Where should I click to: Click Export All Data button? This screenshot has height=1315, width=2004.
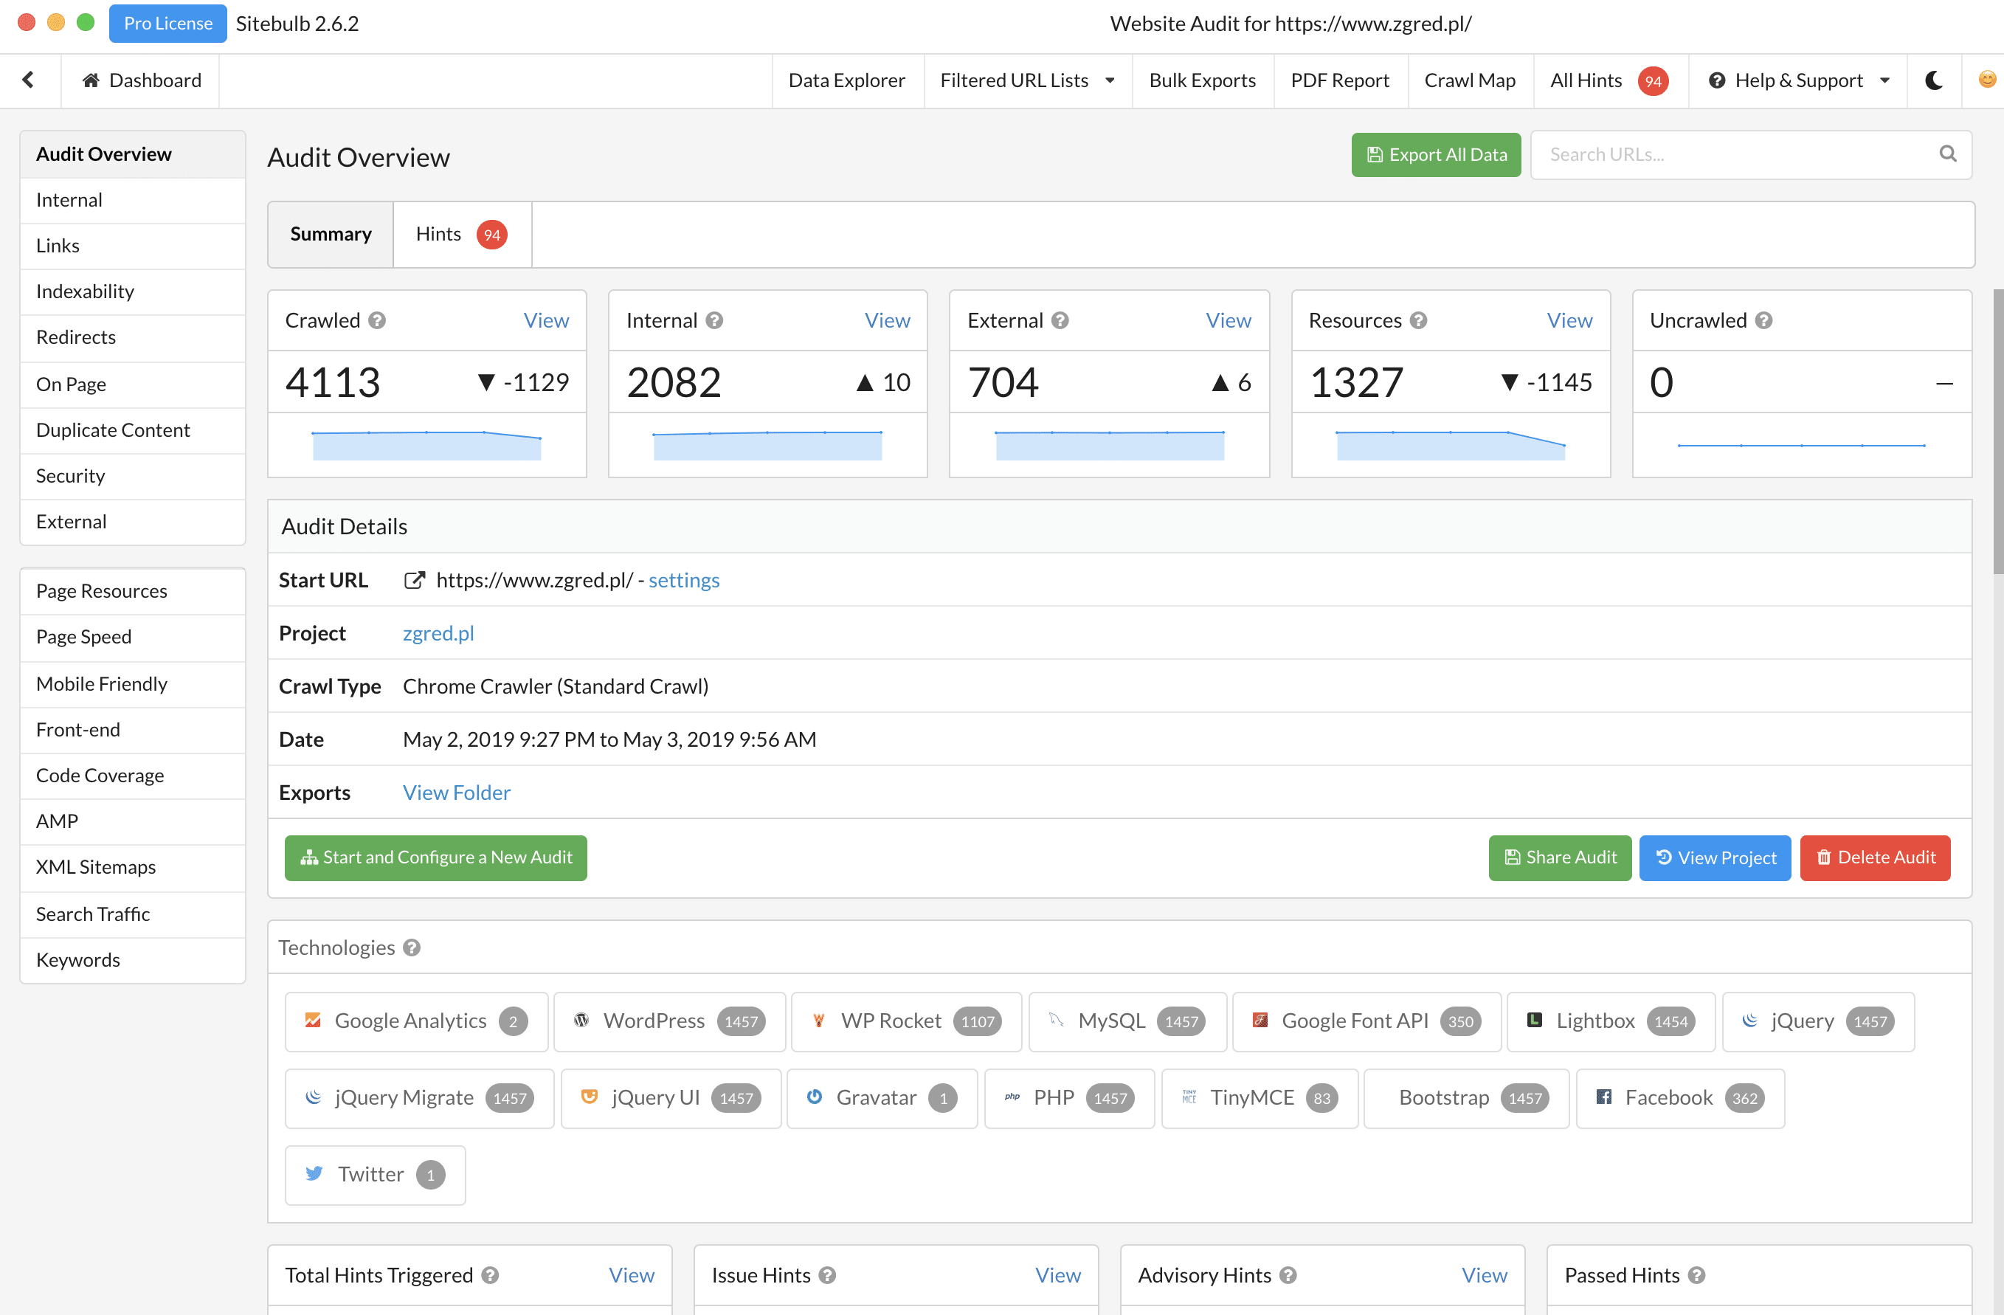pos(1436,155)
